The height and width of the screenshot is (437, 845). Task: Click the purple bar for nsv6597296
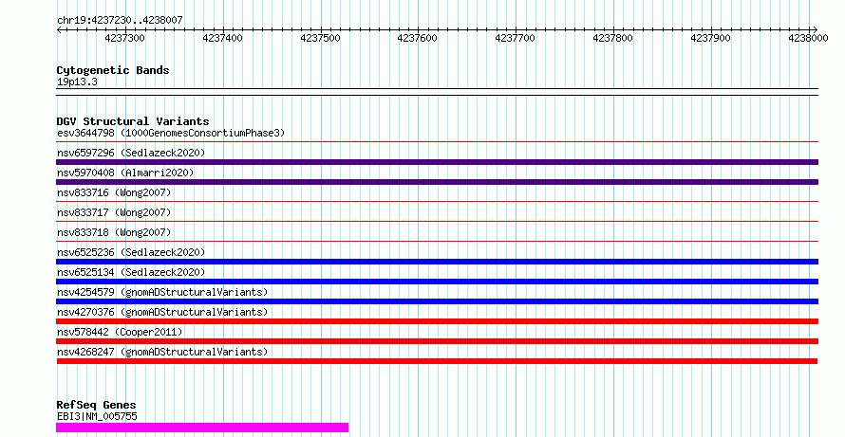tap(437, 162)
